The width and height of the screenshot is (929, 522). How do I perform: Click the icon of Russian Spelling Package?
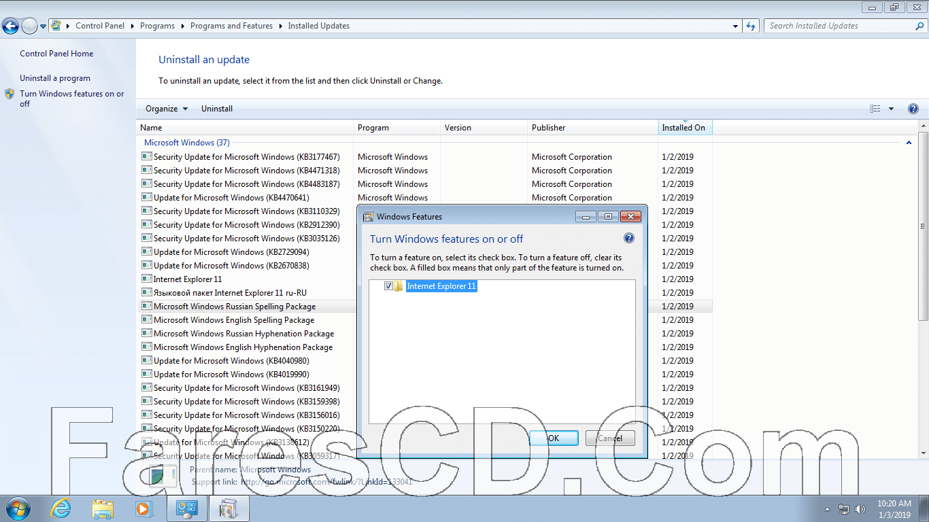(146, 306)
